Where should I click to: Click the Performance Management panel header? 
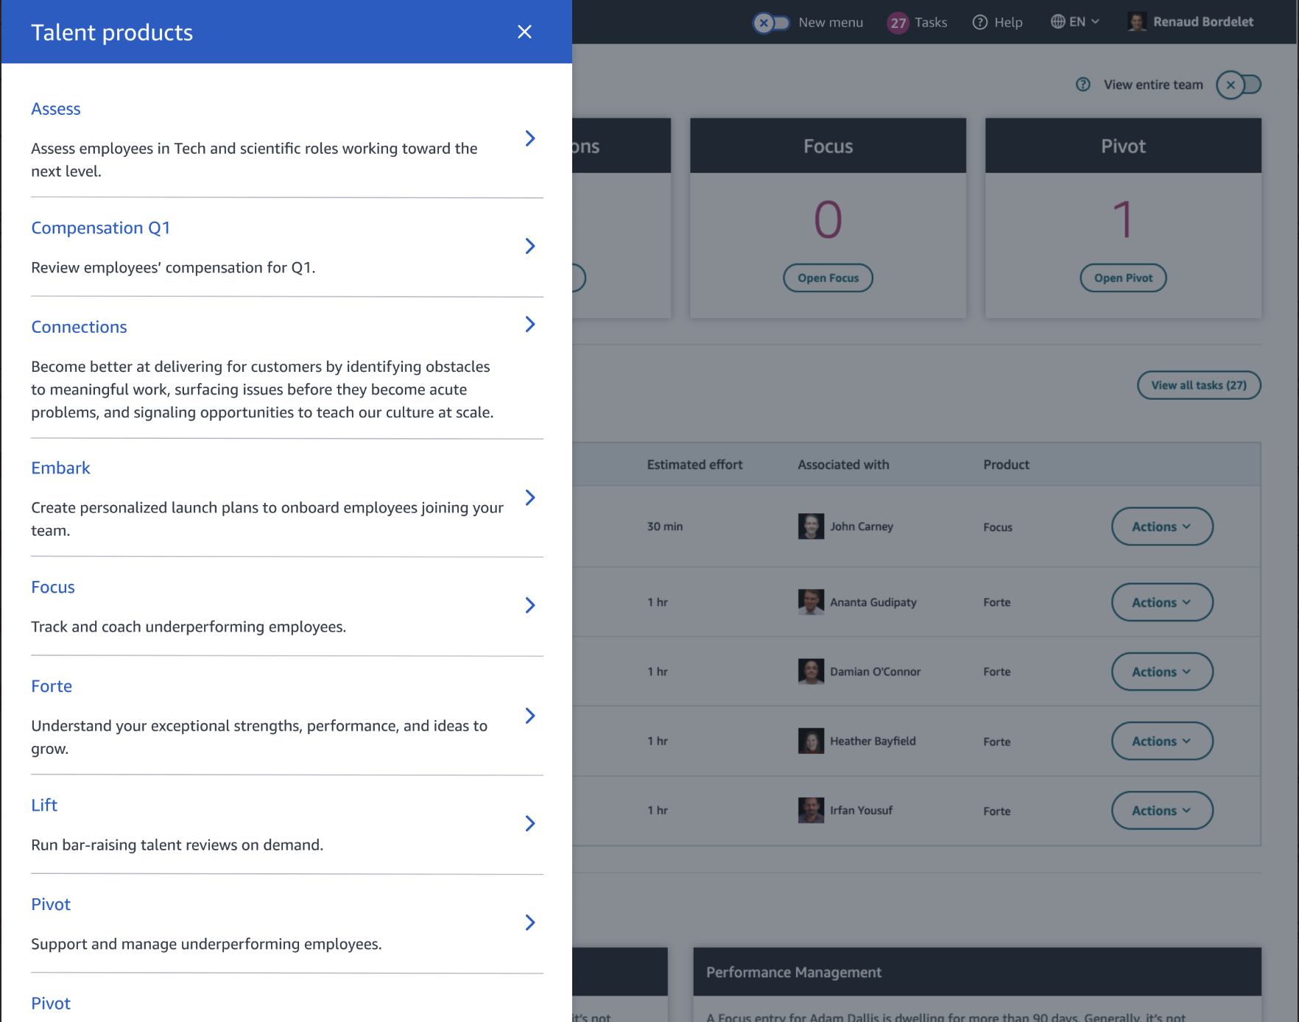tap(977, 972)
